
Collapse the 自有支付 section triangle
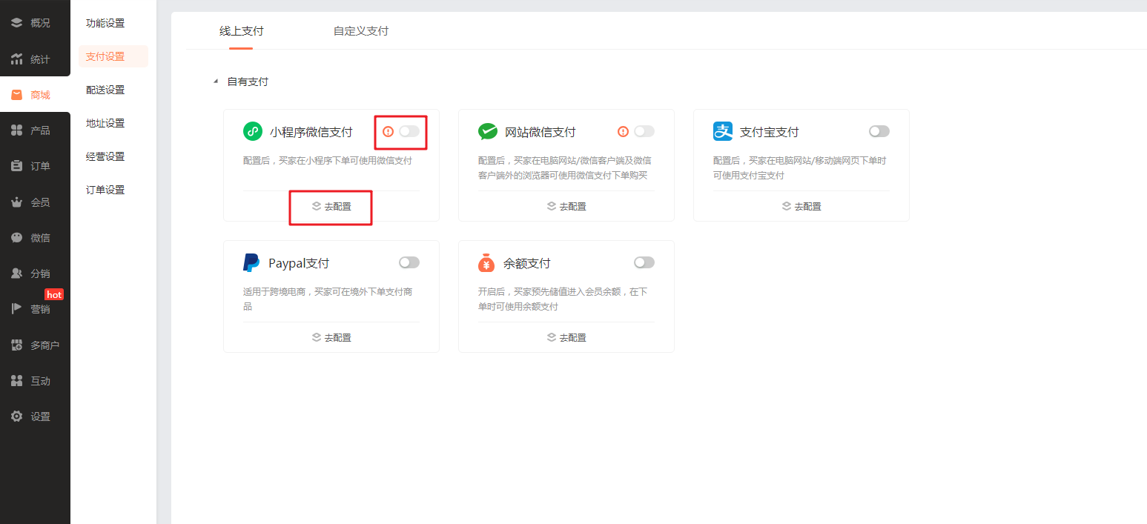coord(216,82)
